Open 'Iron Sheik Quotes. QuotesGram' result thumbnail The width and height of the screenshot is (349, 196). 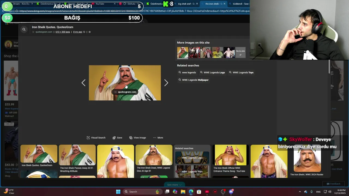coord(39,154)
